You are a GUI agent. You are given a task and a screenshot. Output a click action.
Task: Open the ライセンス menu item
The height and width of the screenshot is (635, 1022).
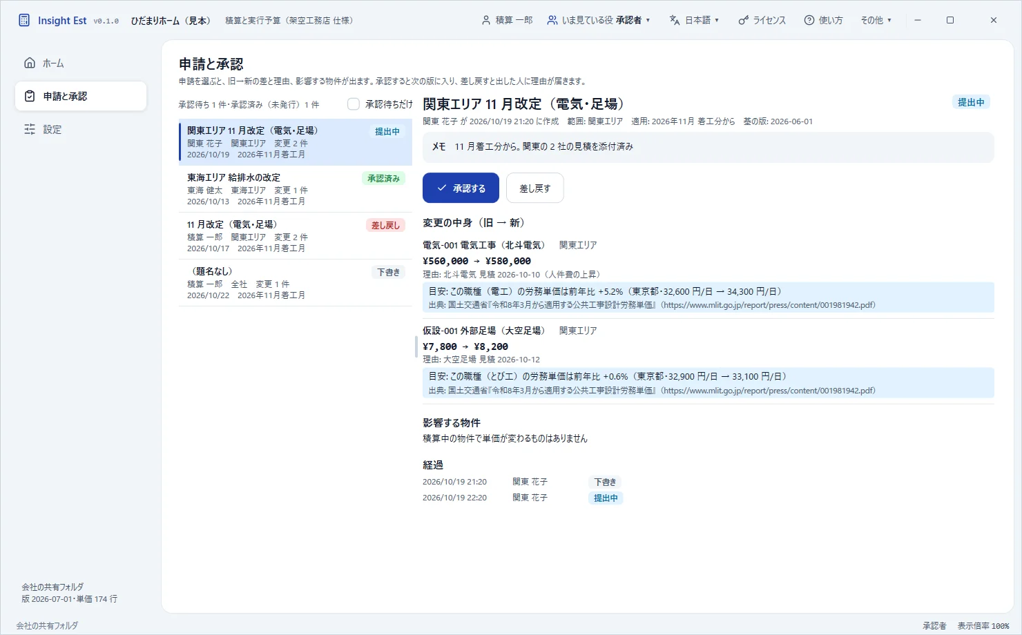(x=762, y=20)
